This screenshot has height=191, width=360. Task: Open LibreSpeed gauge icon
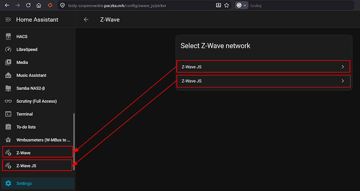pos(8,49)
